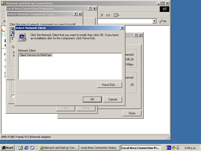Cancel the Select Network Client dialog
The width and height of the screenshot is (201, 151).
click(x=113, y=99)
